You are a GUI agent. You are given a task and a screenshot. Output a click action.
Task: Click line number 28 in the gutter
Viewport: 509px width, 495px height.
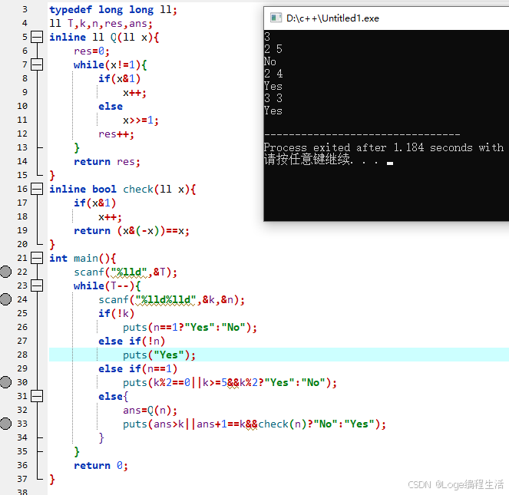[22, 355]
